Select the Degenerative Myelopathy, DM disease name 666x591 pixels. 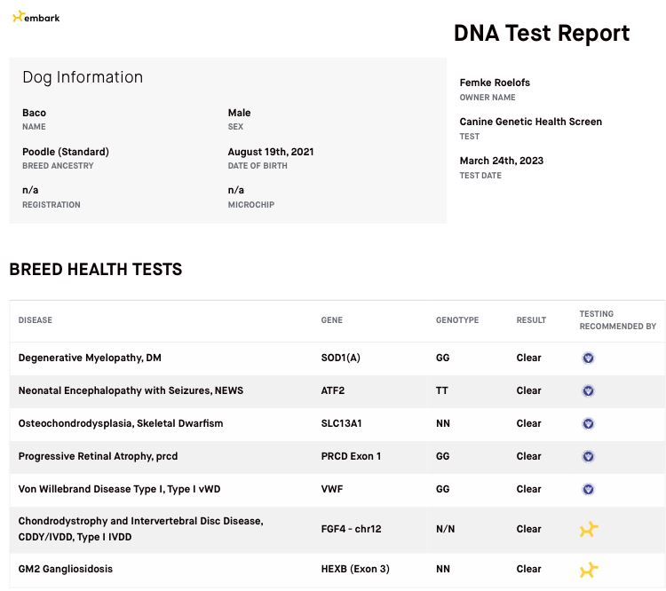(x=90, y=359)
